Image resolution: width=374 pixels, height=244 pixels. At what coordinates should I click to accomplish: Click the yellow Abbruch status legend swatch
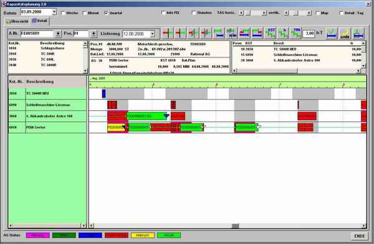click(x=142, y=235)
